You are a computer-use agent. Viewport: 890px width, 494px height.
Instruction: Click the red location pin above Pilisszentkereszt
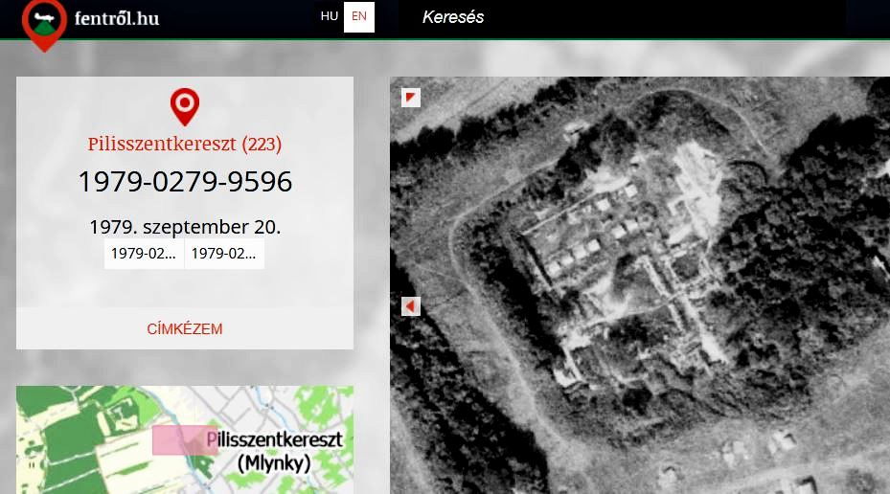point(185,106)
